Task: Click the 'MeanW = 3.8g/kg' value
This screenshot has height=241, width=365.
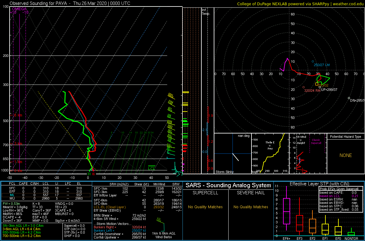Action: [x=15, y=207]
